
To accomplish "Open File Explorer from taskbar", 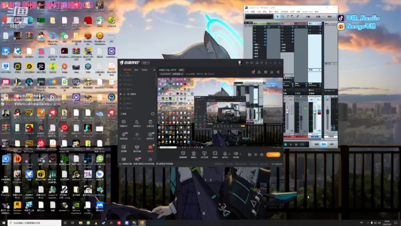I will (81, 223).
